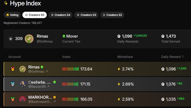Switch to Creators S3 tab
The height and width of the screenshot is (108, 191).
(86, 15)
